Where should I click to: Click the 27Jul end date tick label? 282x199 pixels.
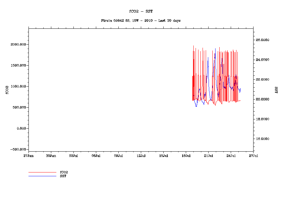pos(253,156)
